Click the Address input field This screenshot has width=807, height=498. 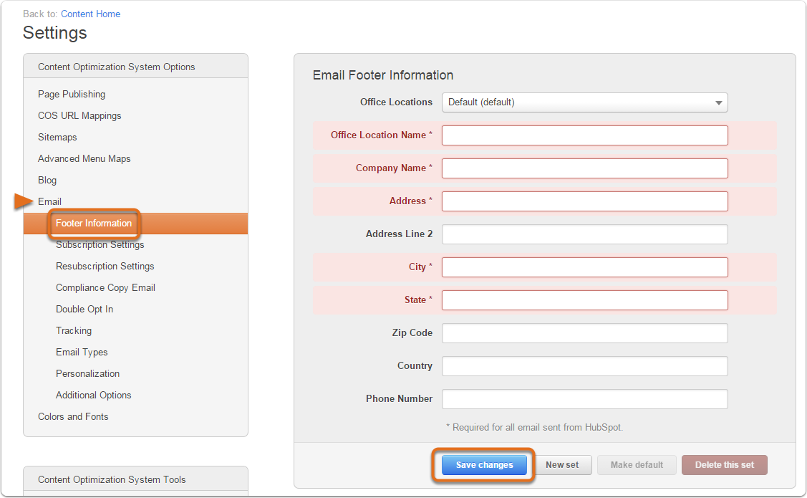(x=584, y=201)
